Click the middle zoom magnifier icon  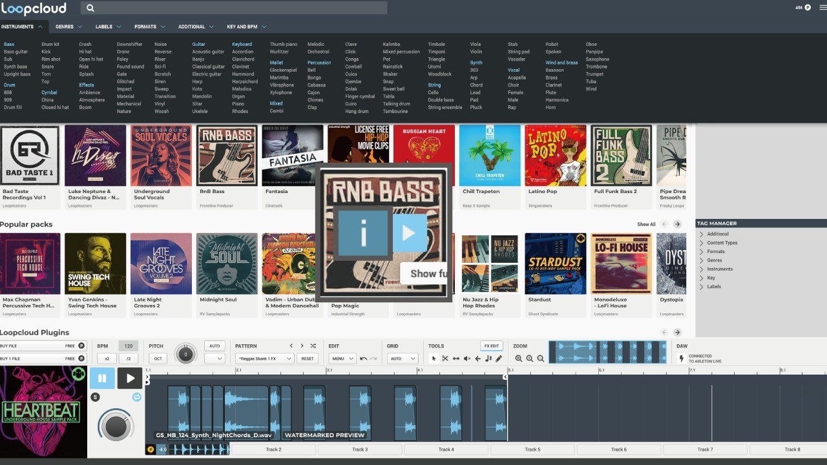(x=530, y=358)
